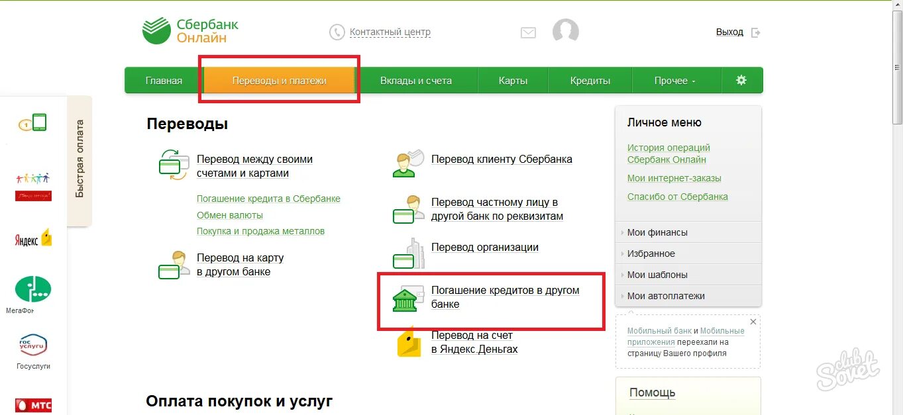The image size is (903, 415).
Task: Expand the Мои финансы section
Action: pos(688,232)
